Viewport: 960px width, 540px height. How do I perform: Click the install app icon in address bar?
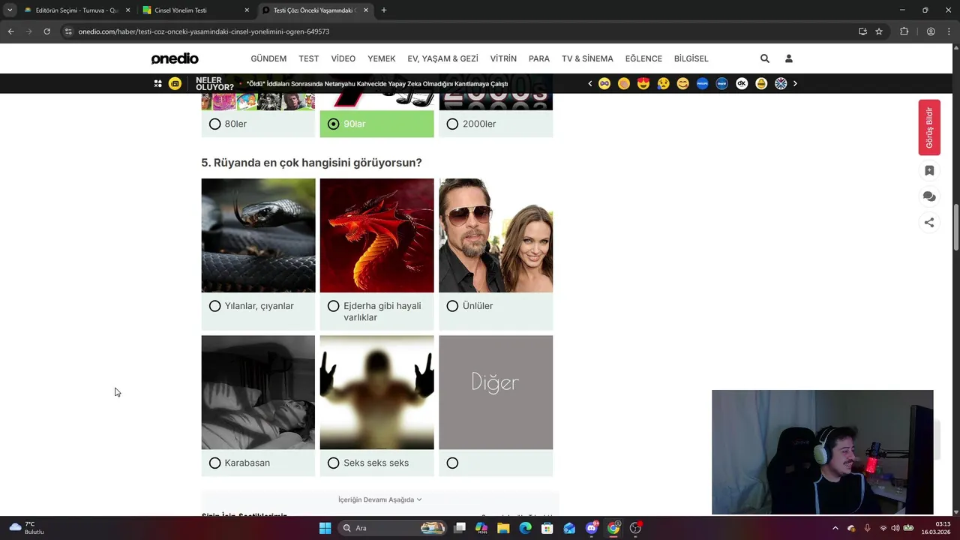pyautogui.click(x=862, y=31)
